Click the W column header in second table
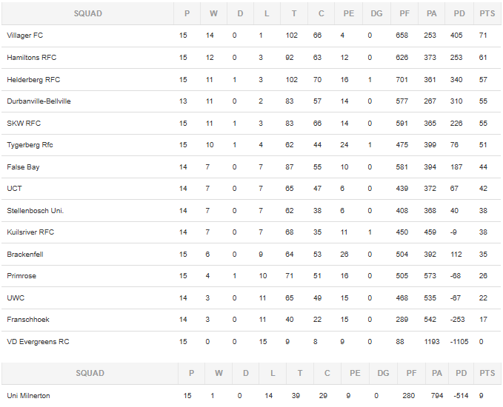 point(219,373)
